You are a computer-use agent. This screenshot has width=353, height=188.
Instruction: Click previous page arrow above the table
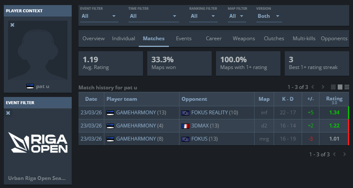point(312,87)
